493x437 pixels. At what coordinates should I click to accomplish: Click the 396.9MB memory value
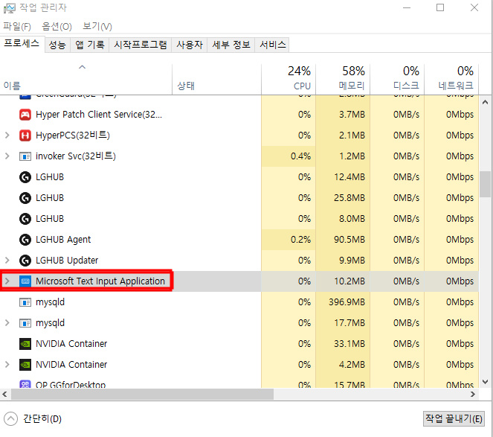(x=347, y=302)
